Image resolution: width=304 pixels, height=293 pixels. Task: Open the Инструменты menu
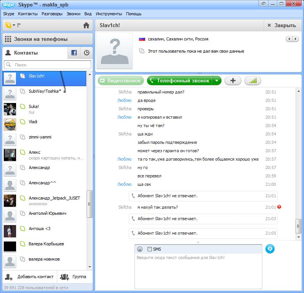[x=109, y=14]
